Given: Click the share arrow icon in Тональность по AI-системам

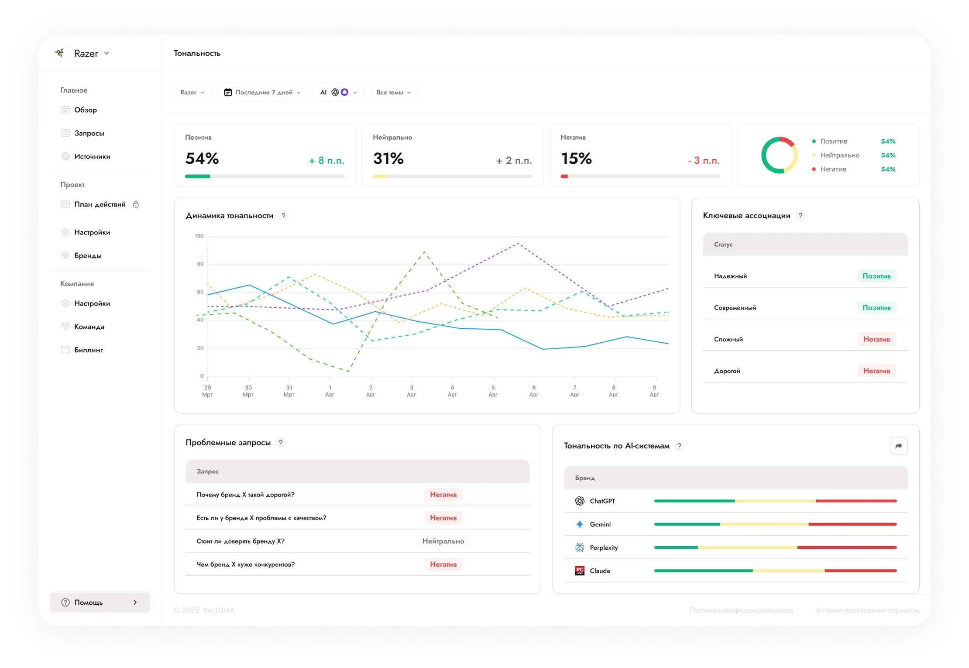Looking at the screenshot, I should coord(898,446).
